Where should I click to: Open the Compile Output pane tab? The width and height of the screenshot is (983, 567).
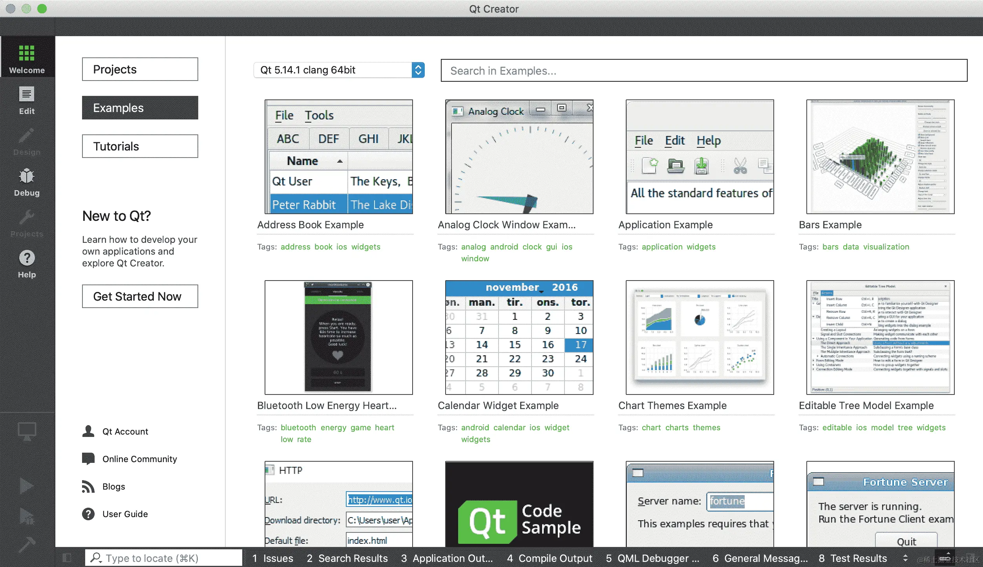pos(550,558)
